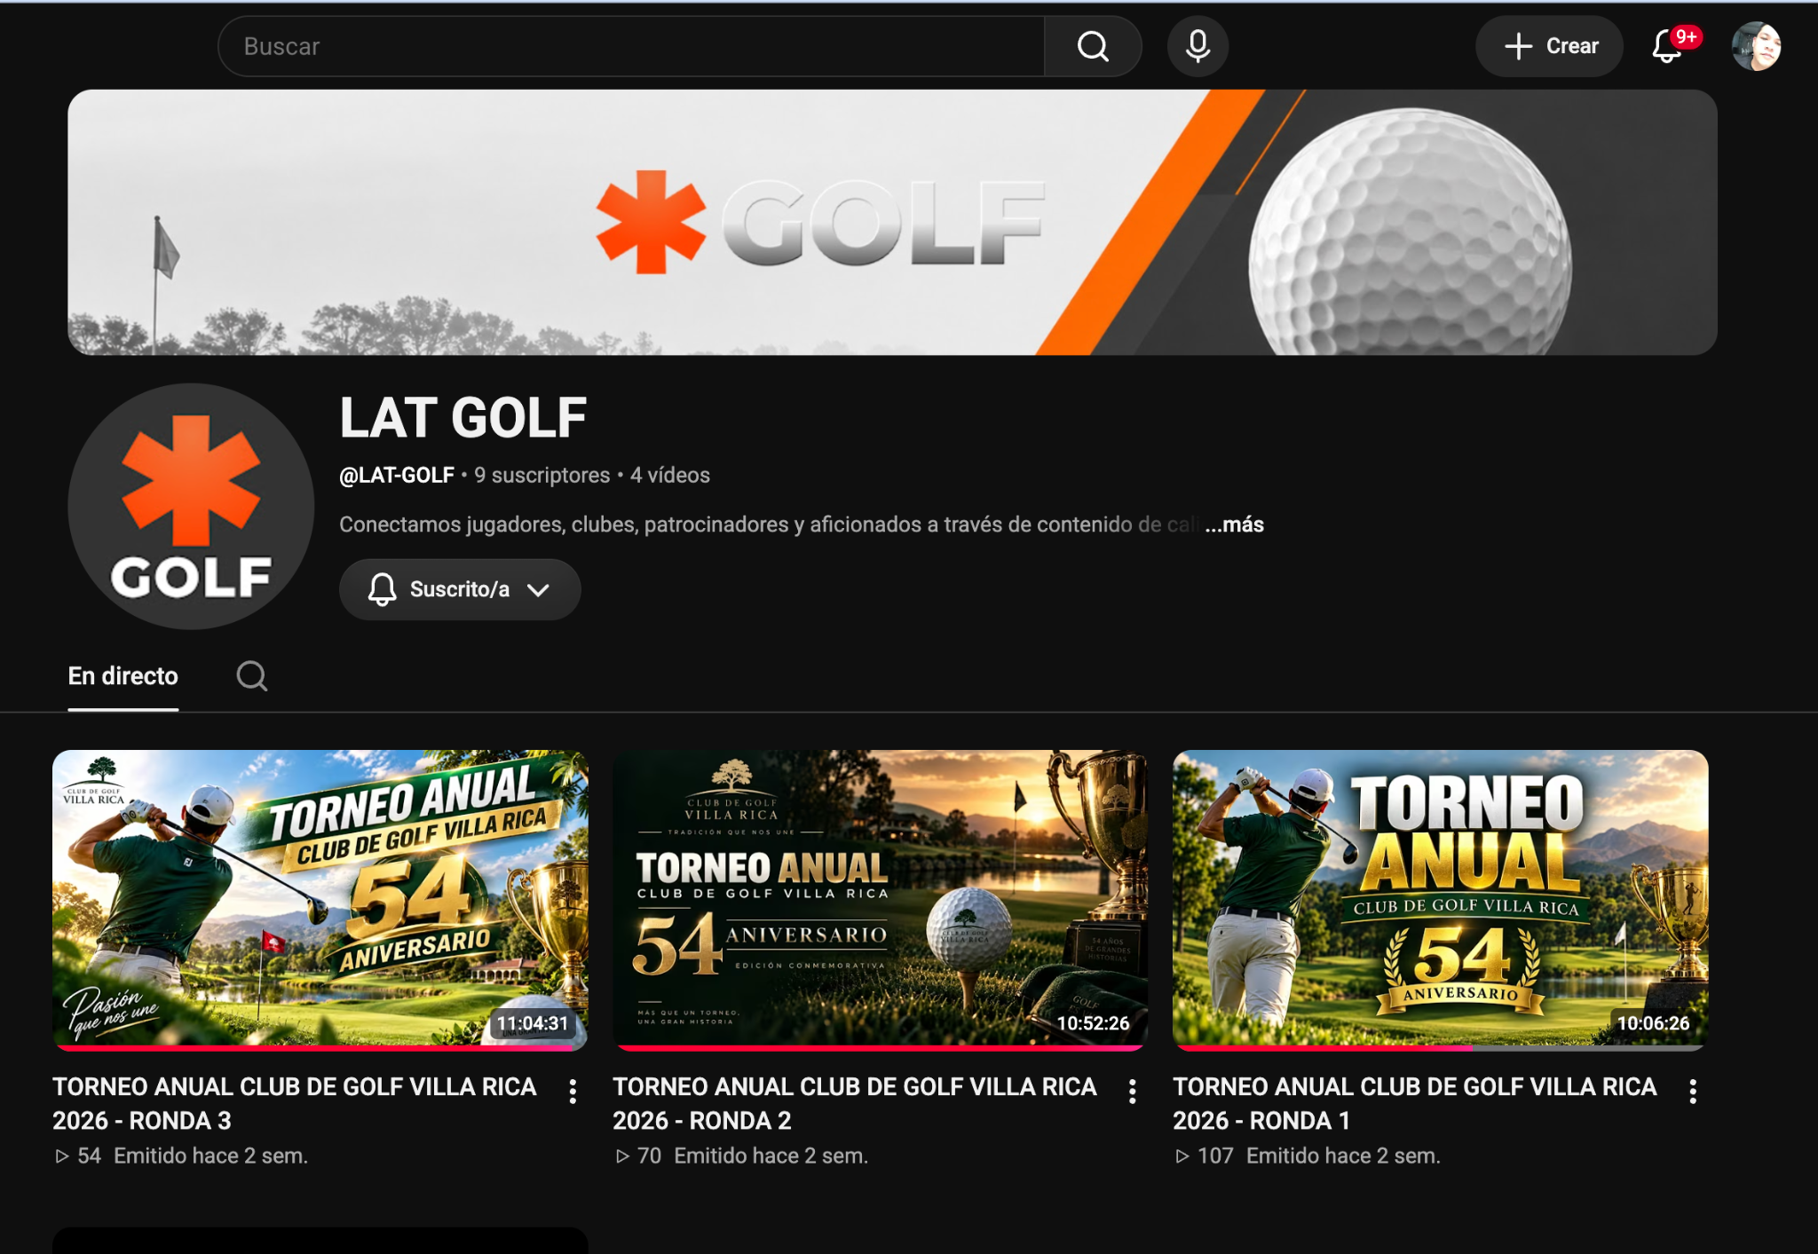The image size is (1818, 1254).
Task: Activate voice search microphone icon
Action: point(1198,46)
